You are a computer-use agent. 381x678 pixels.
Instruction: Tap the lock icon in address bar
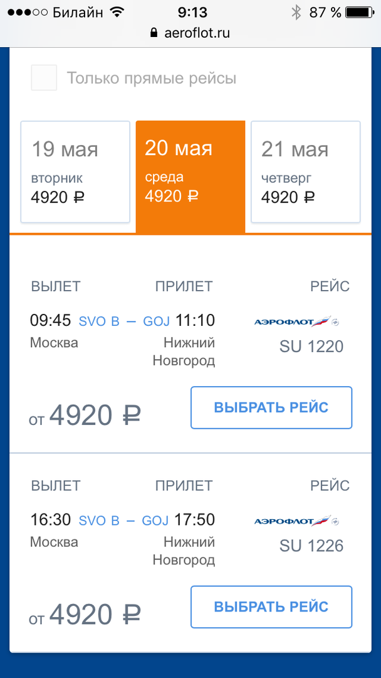click(x=153, y=33)
